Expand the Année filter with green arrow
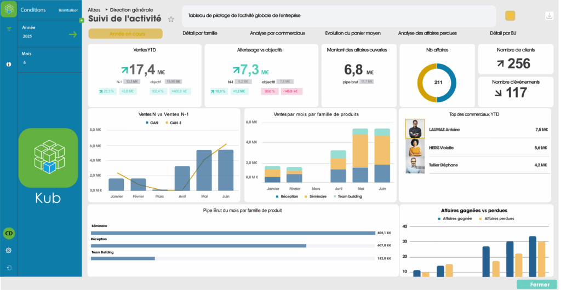The width and height of the screenshot is (561, 290). [73, 34]
